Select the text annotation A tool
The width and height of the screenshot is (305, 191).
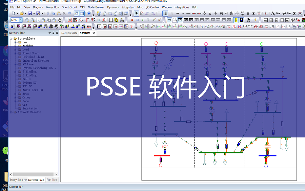[273, 13]
